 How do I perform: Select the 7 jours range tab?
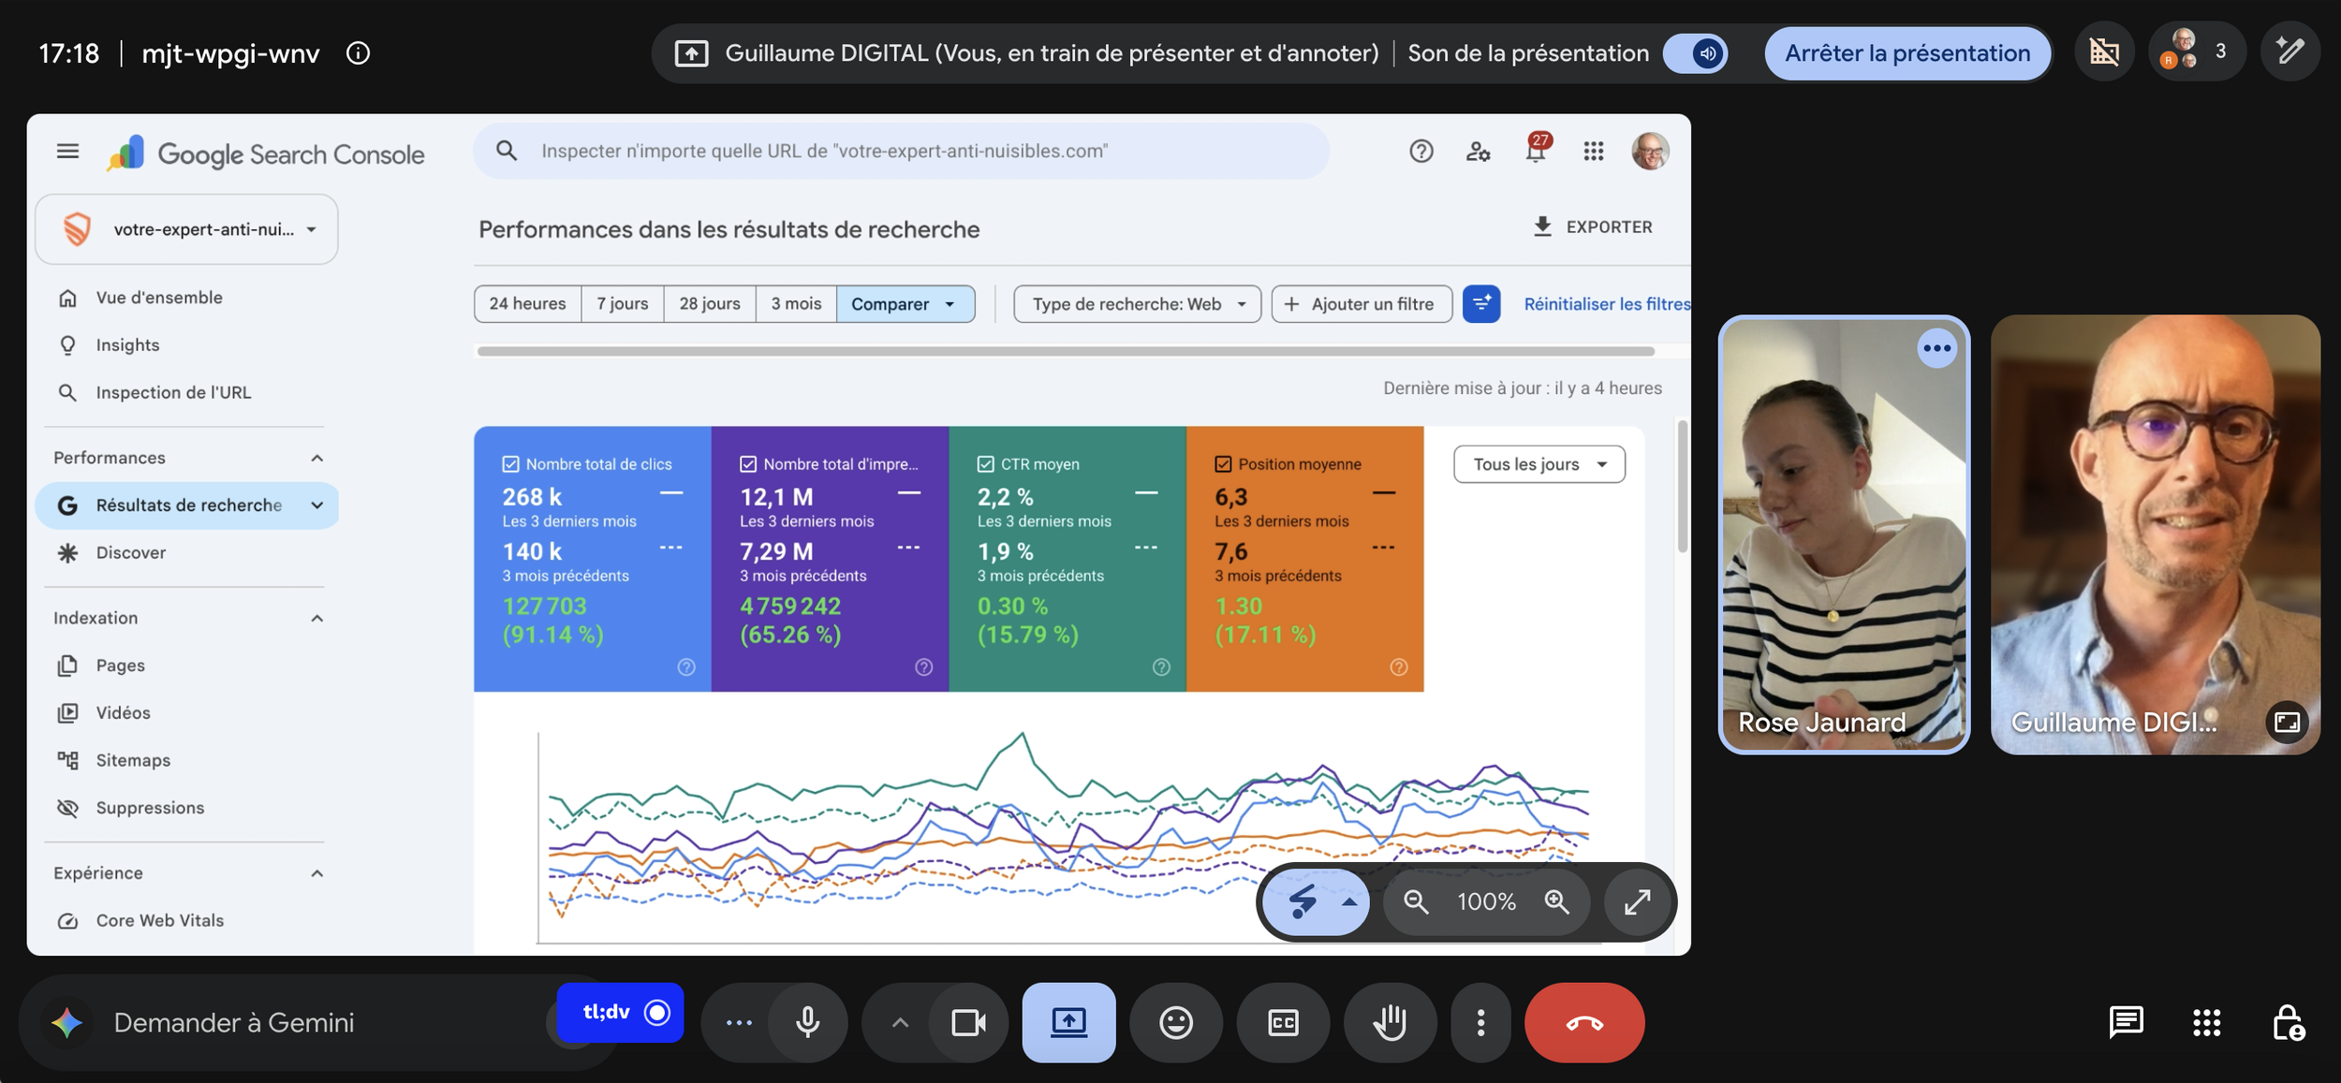[x=623, y=304]
